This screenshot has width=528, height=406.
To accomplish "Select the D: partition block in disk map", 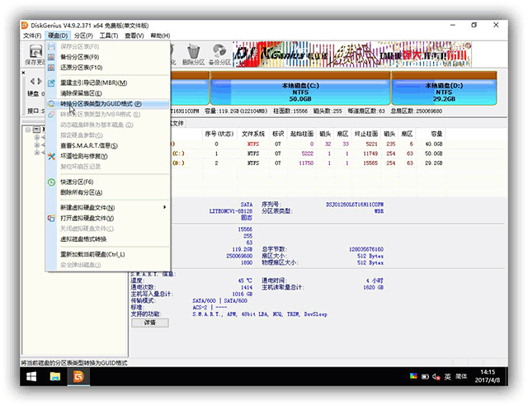I will 442,88.
